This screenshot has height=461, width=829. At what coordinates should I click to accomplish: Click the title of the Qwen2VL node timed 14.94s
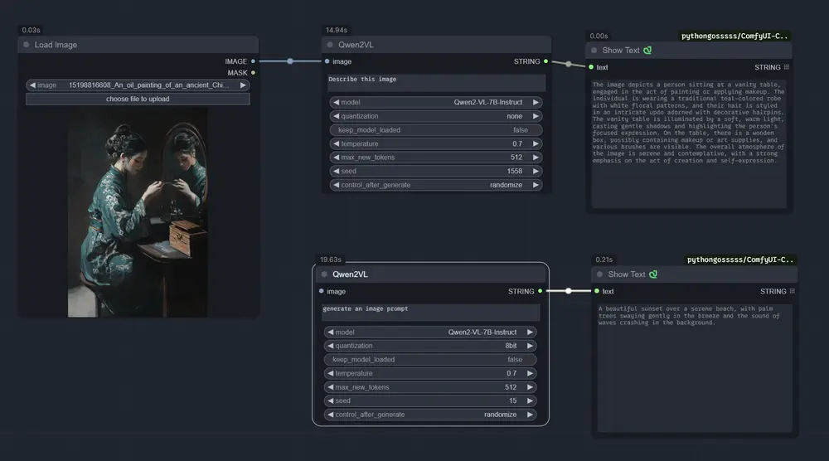tap(356, 45)
